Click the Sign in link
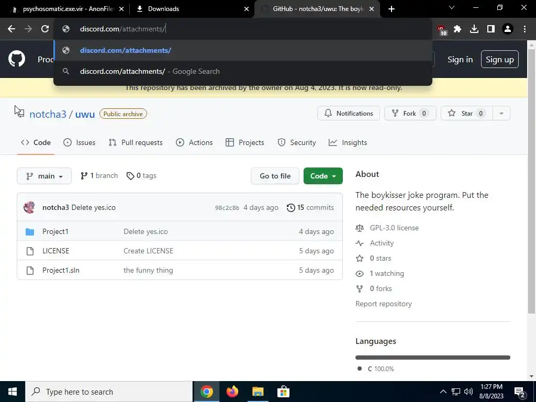The width and height of the screenshot is (536, 402). pyautogui.click(x=460, y=60)
